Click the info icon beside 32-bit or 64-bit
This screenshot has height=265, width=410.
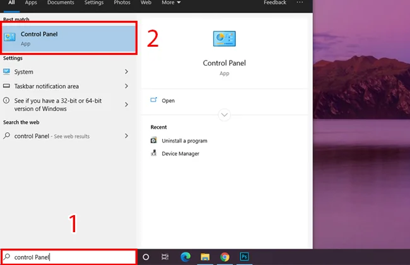[x=6, y=100]
